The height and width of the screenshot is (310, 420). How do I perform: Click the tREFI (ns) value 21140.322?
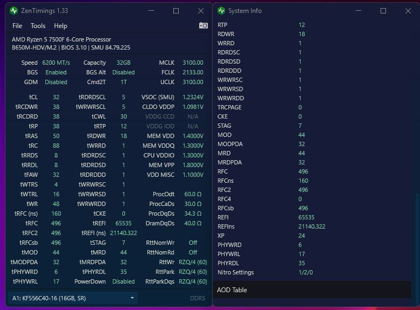point(124,233)
